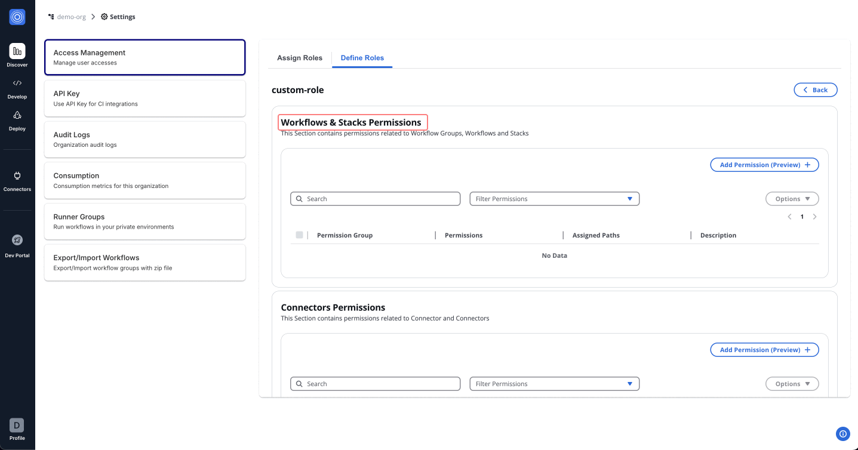858x450 pixels.
Task: Open the Profile avatar in the sidebar
Action: click(17, 426)
